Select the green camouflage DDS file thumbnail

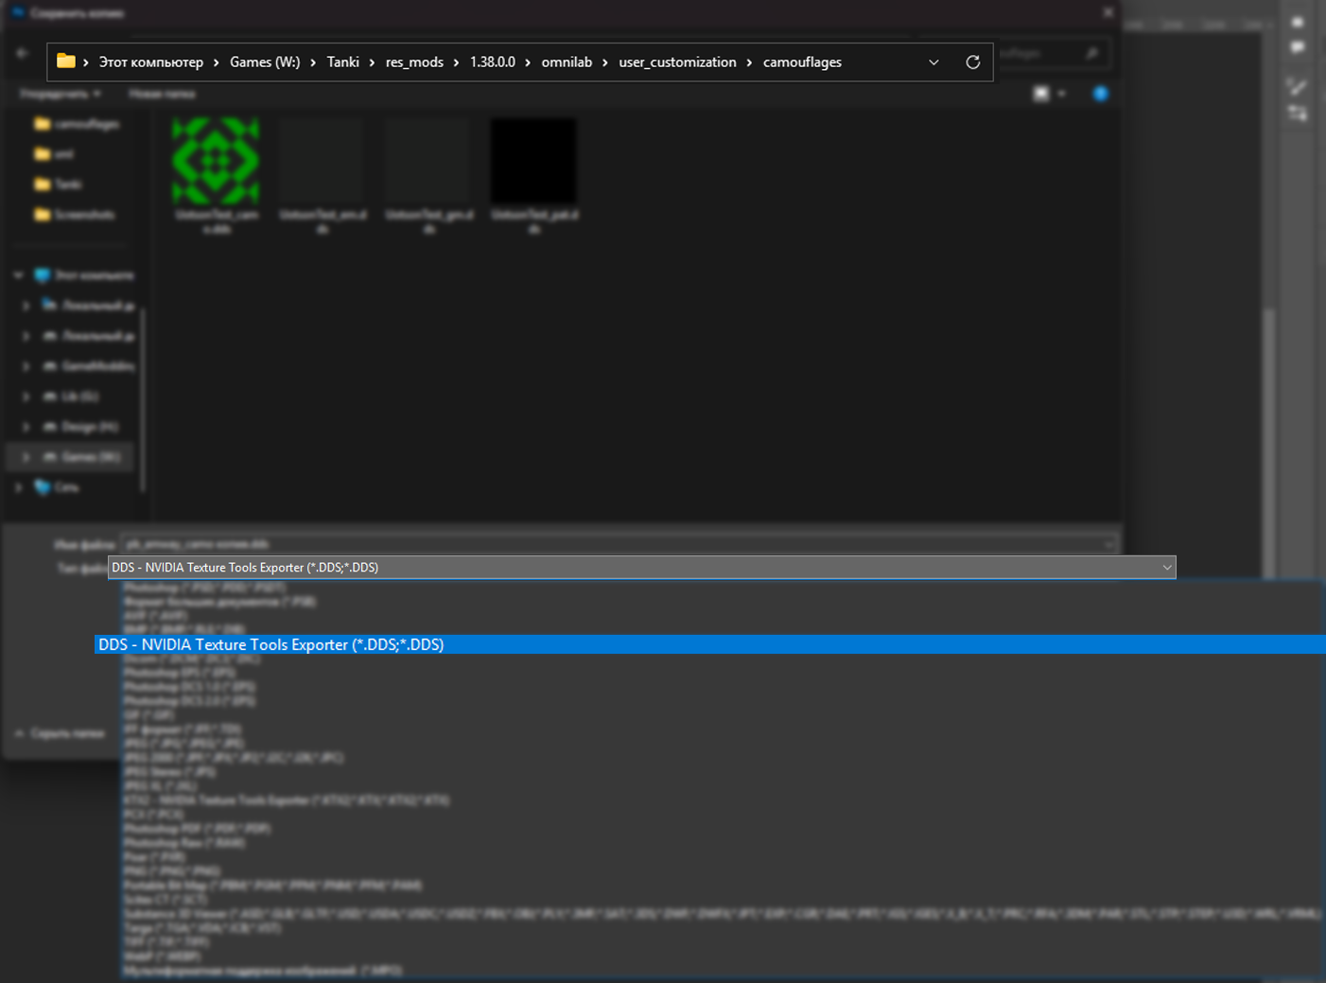coord(216,162)
